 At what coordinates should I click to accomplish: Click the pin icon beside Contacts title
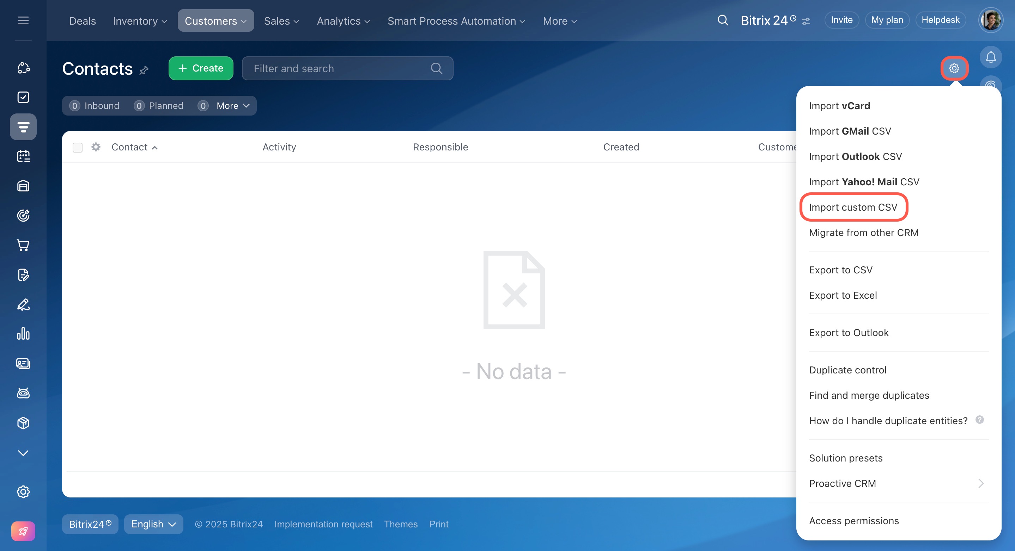[144, 70]
